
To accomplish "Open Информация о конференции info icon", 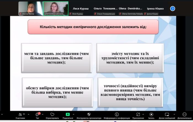I will (117, 114).
